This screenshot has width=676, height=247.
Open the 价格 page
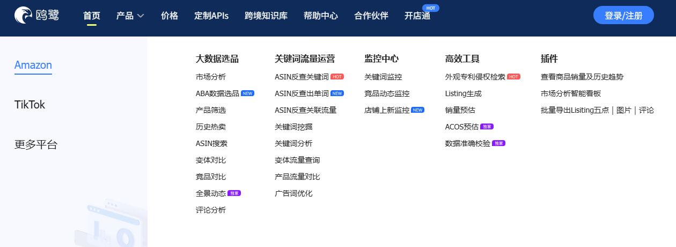[170, 16]
